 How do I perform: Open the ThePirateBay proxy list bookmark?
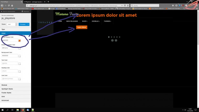pos(123,9)
